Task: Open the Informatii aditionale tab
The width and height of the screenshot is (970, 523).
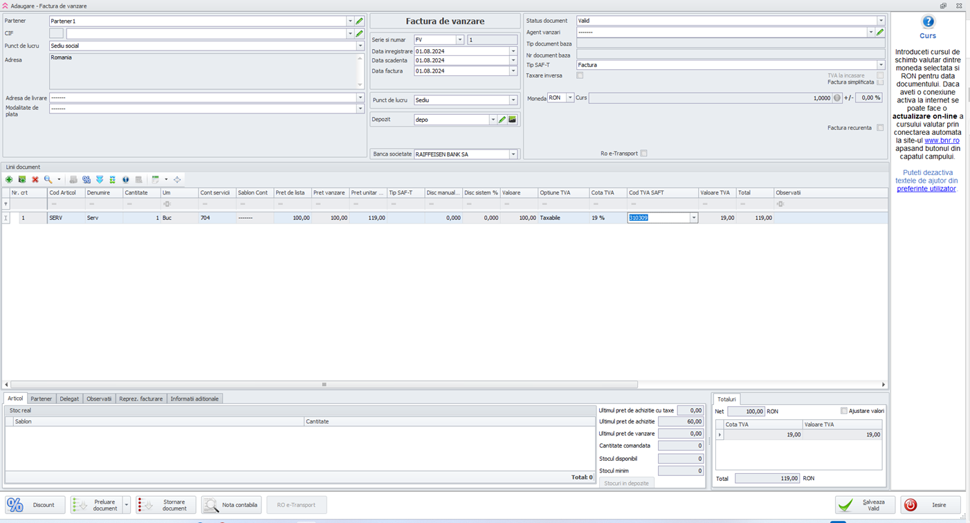Action: point(194,399)
